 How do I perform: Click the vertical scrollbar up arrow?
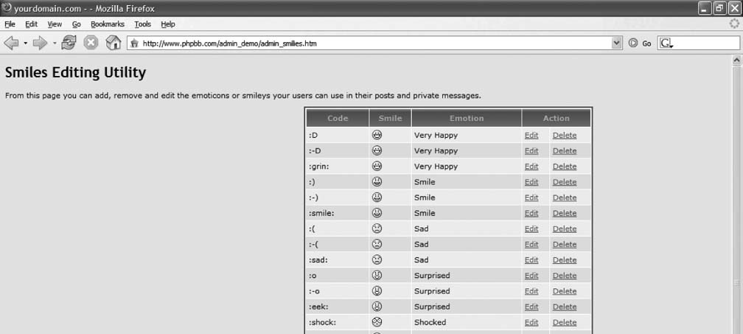(x=736, y=60)
